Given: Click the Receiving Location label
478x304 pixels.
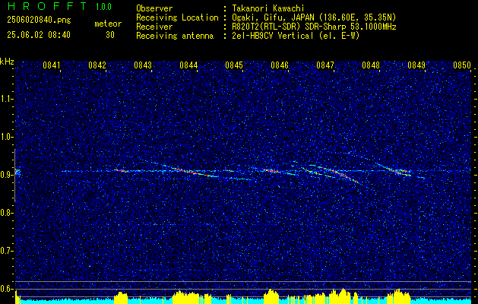Looking at the screenshot, I should point(177,17).
